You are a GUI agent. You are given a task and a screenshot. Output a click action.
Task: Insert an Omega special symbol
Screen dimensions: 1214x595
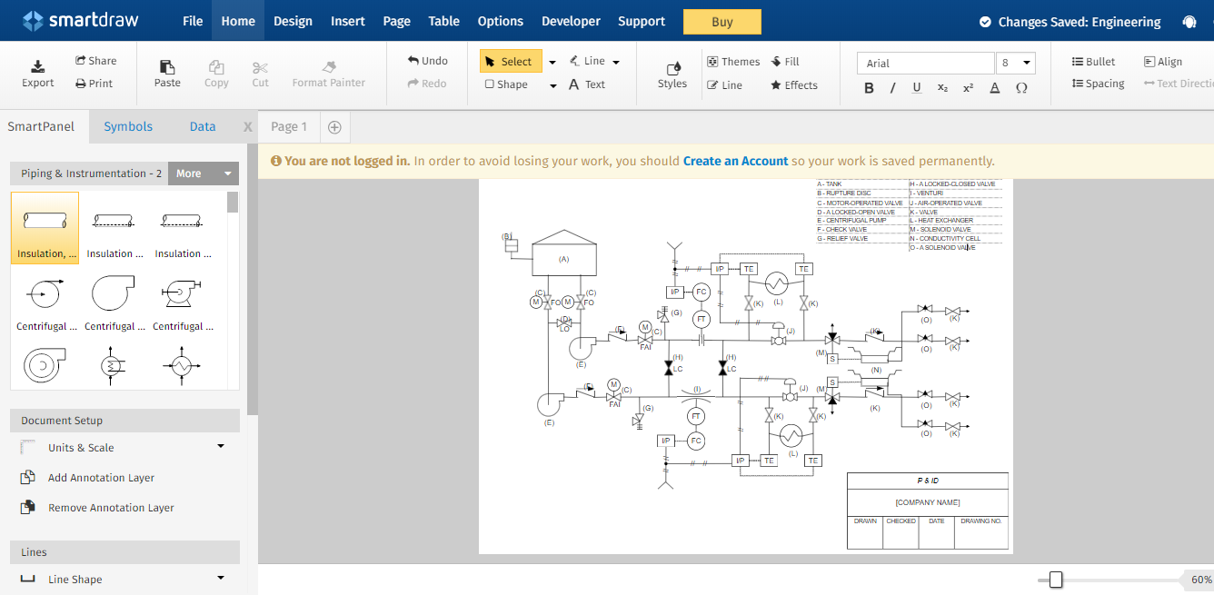(1021, 88)
